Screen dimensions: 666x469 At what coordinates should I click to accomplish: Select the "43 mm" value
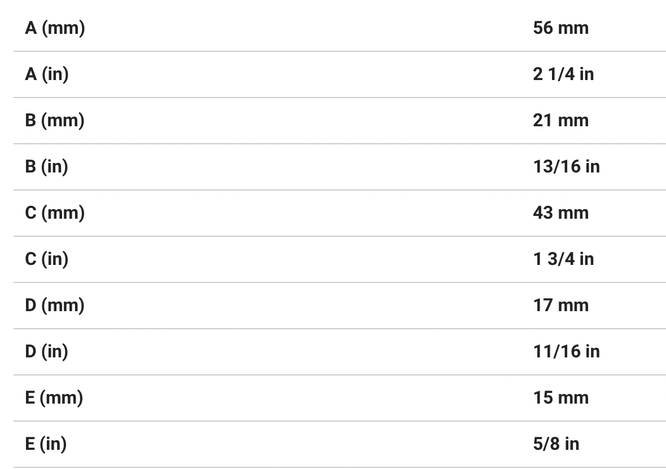point(560,213)
